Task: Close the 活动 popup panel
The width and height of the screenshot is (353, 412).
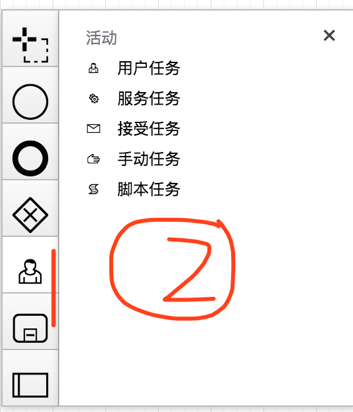Action: [x=329, y=36]
